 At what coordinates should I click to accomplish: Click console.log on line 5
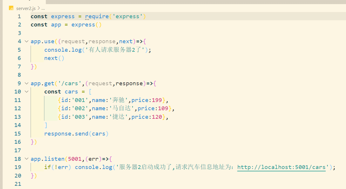[63, 50]
